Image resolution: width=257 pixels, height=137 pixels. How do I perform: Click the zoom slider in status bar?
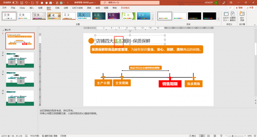(x=235, y=136)
